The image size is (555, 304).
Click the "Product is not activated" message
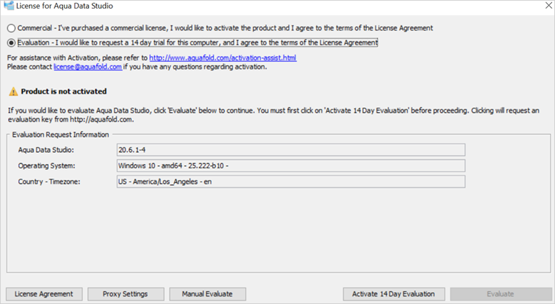point(64,92)
